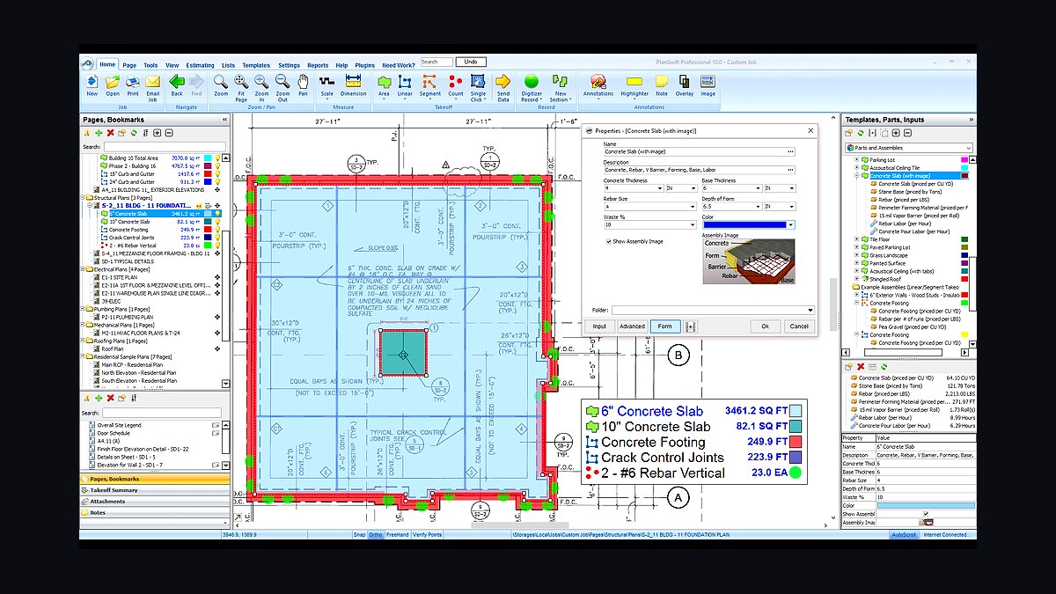
Task: Toggle the FreeHand mode in the status bar
Action: 397,534
